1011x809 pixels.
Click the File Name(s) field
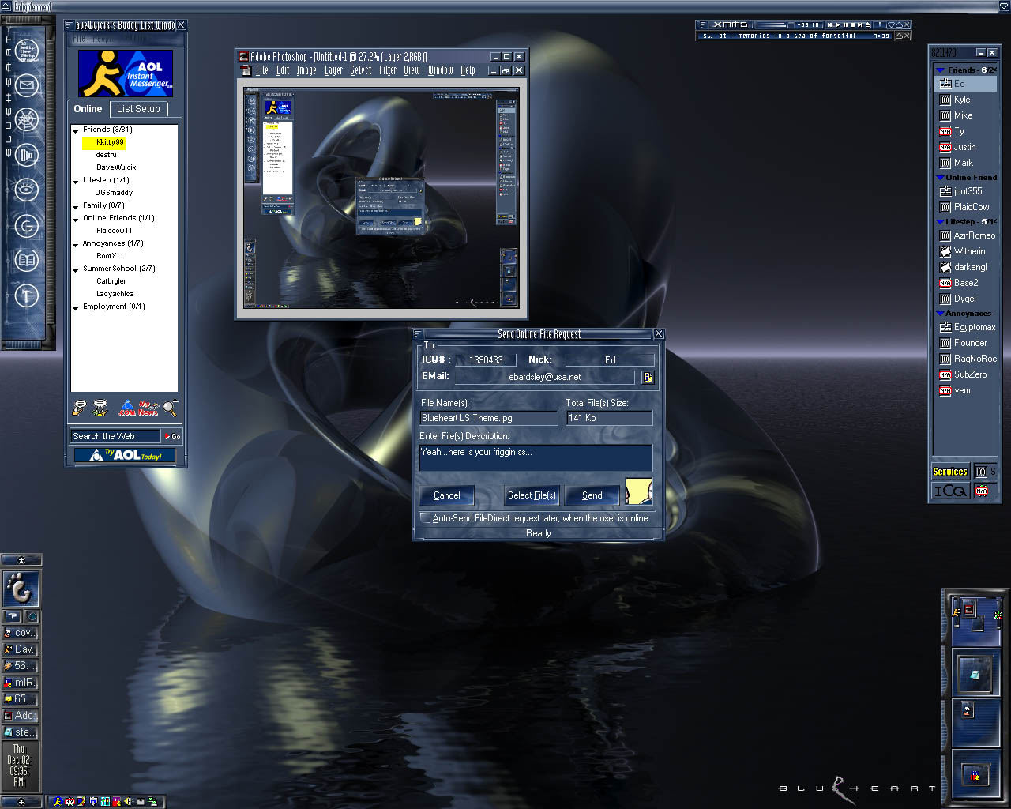point(489,418)
